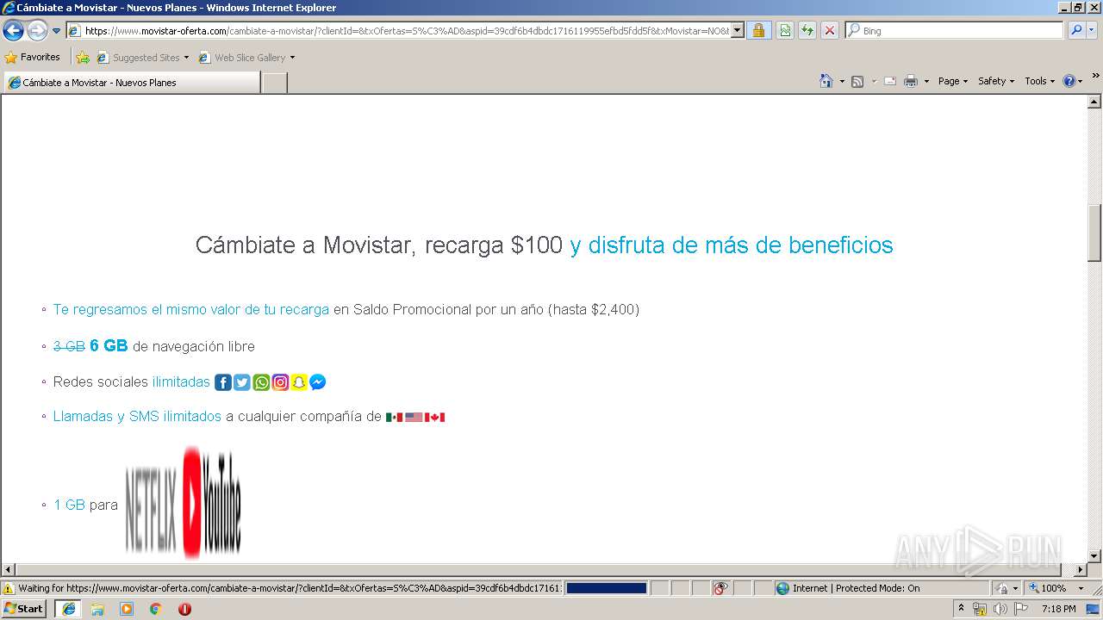The height and width of the screenshot is (620, 1103).
Task: Click the bold '6 GB' text
Action: (x=109, y=345)
